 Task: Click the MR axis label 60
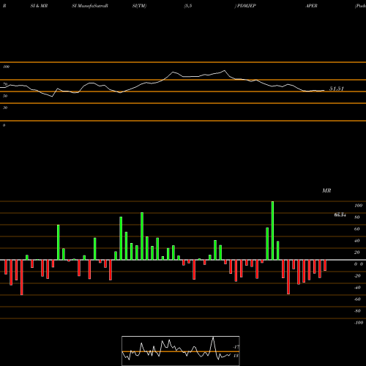(x=357, y=229)
